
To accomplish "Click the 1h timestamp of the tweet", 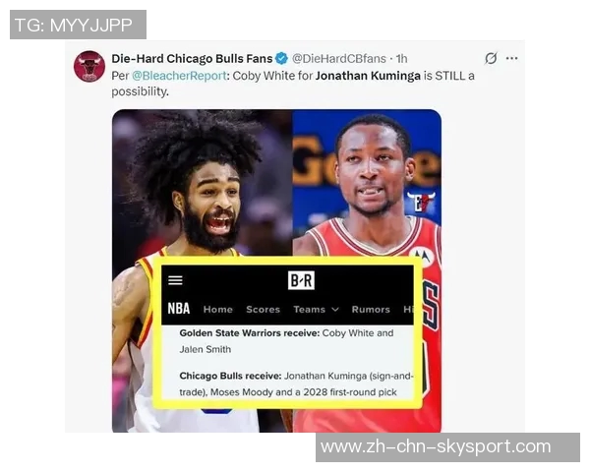I will [x=401, y=59].
